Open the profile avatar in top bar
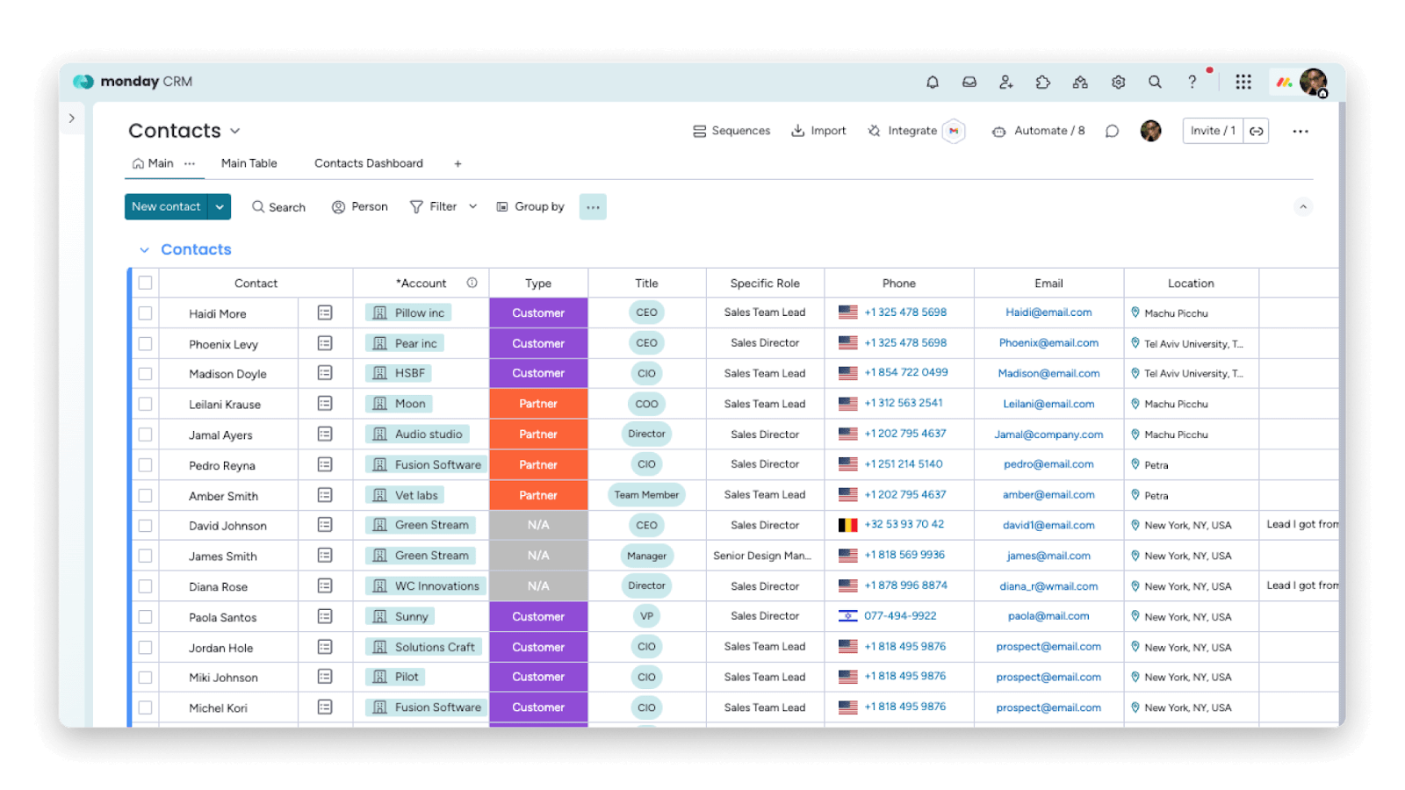The width and height of the screenshot is (1405, 790). (1314, 82)
